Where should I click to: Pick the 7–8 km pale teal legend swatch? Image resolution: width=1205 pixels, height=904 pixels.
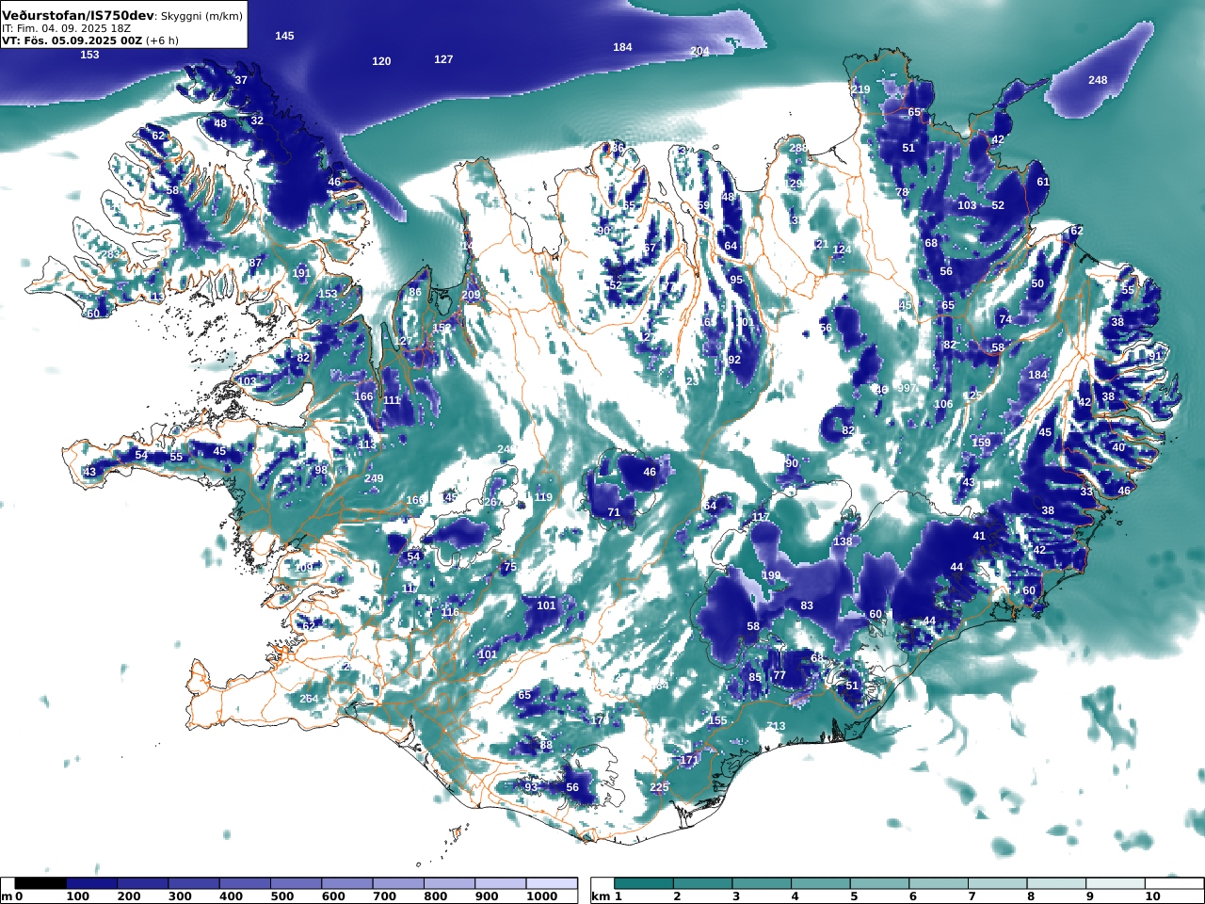coord(997,883)
